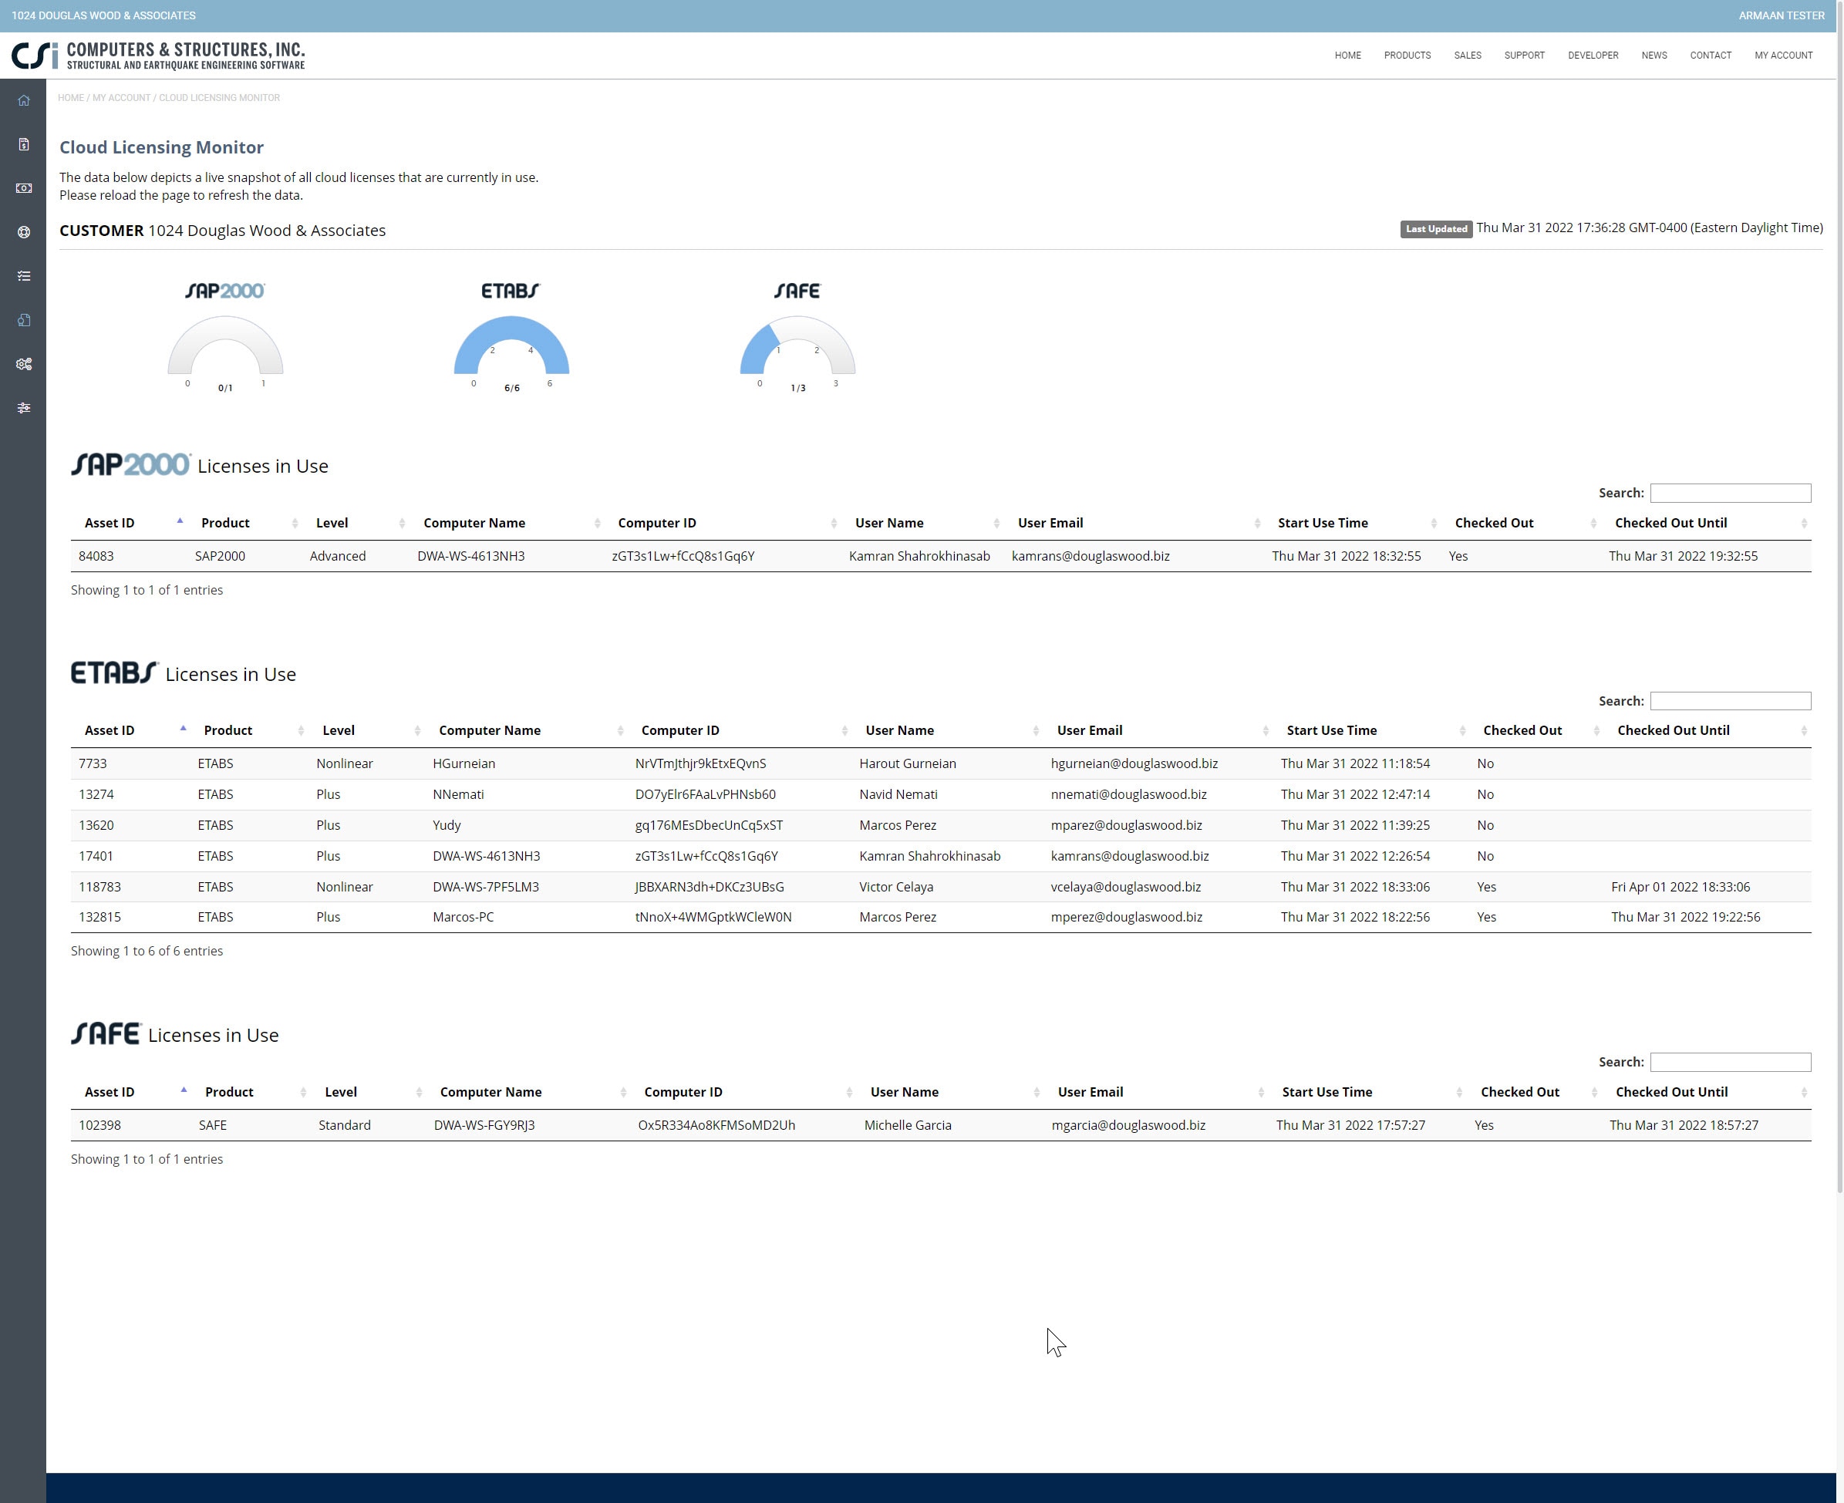Open the lifebuoy support icon in sidebar
Viewport: 1844px width, 1503px height.
[x=23, y=232]
